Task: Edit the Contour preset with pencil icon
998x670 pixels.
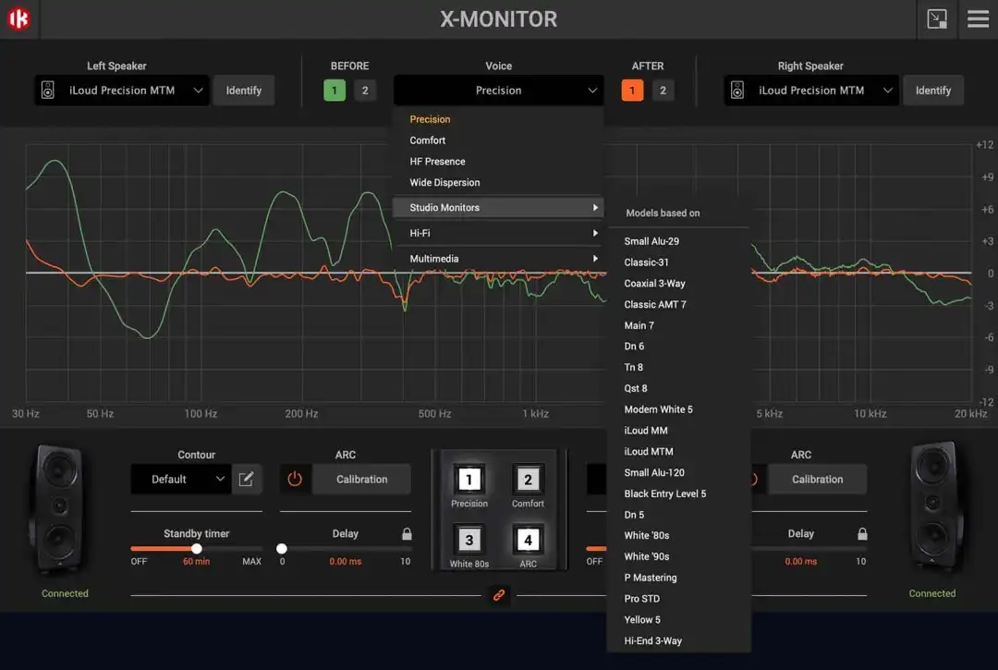Action: tap(246, 479)
